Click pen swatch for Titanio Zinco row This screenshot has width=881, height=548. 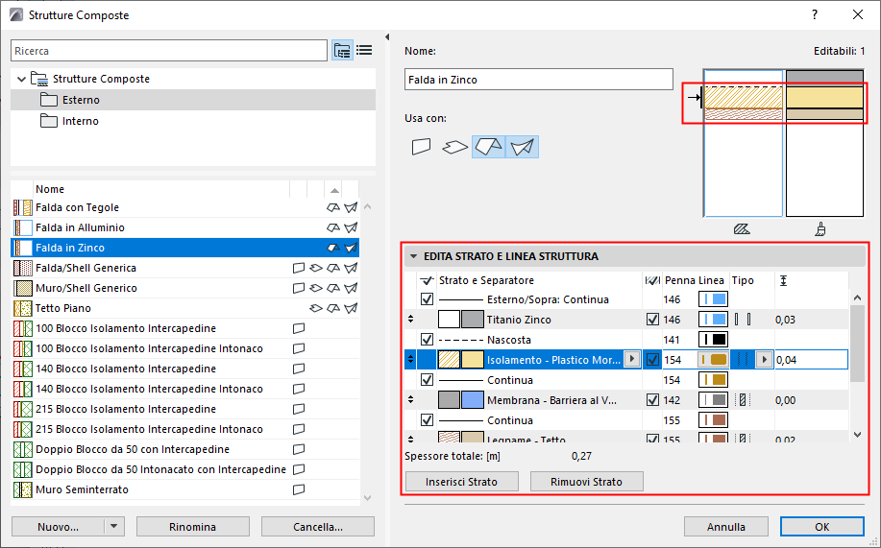click(x=713, y=320)
